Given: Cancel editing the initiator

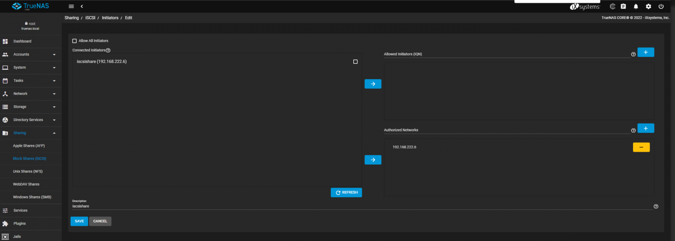Looking at the screenshot, I should (x=100, y=221).
